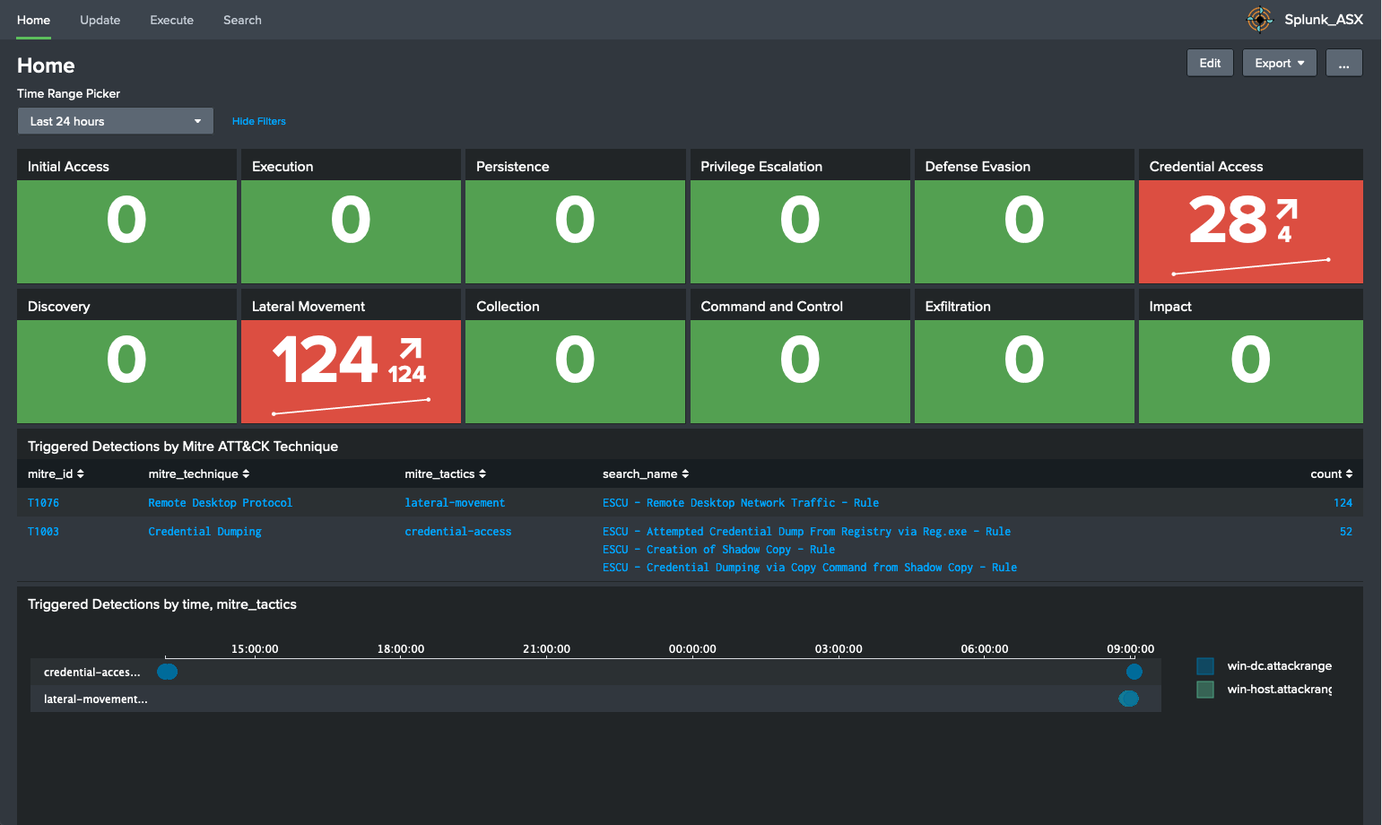Sort by mitre_tactics column arrows
Viewport: 1382px width, 825px height.
(x=482, y=473)
